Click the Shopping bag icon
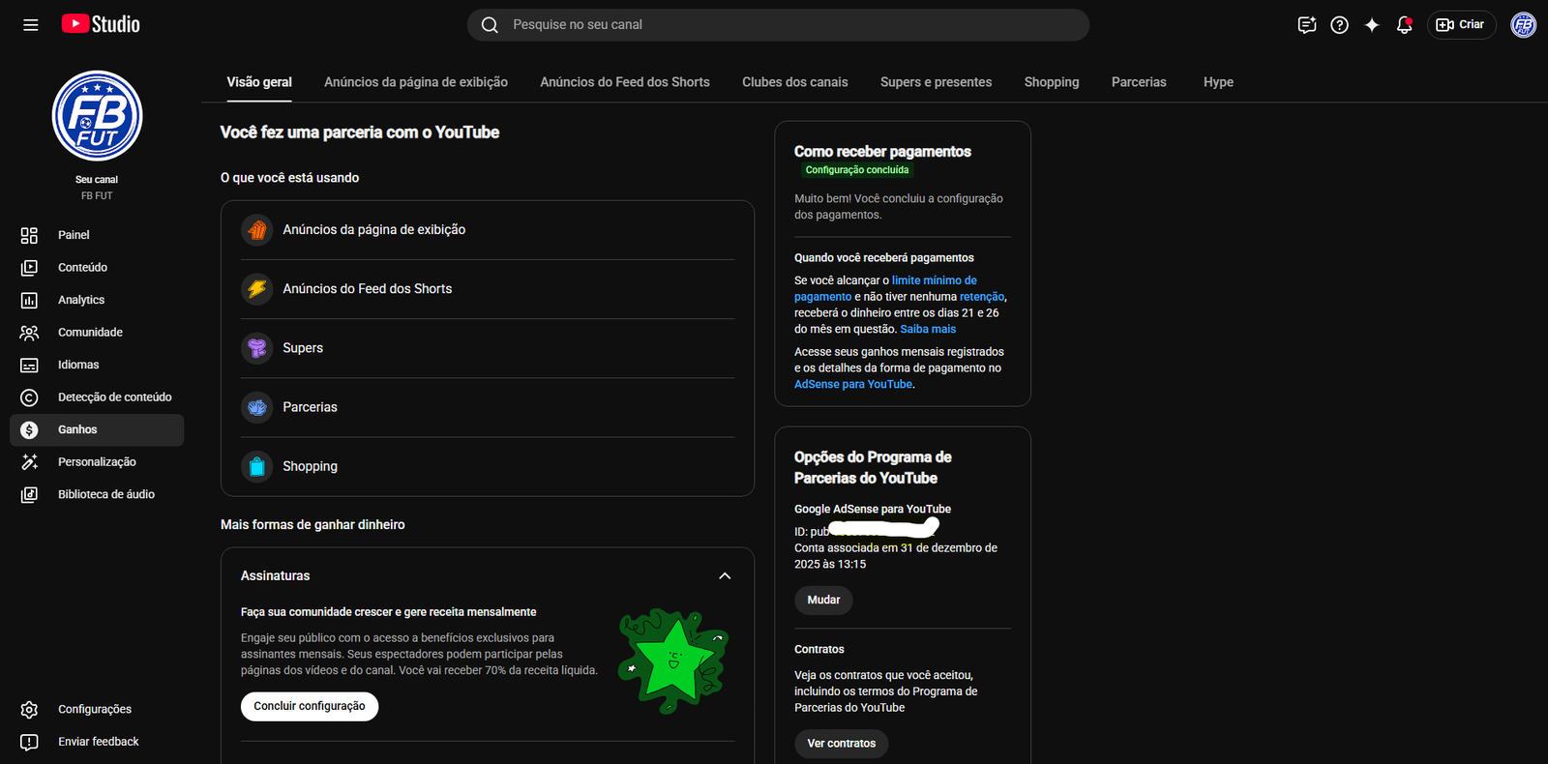The height and width of the screenshot is (764, 1548). click(256, 466)
